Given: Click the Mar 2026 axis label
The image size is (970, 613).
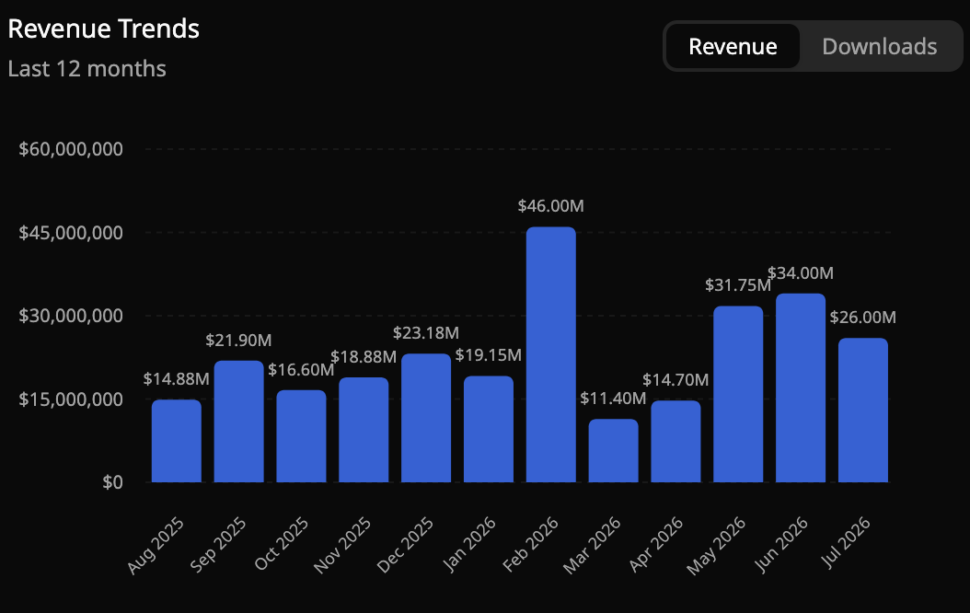Looking at the screenshot, I should point(592,546).
